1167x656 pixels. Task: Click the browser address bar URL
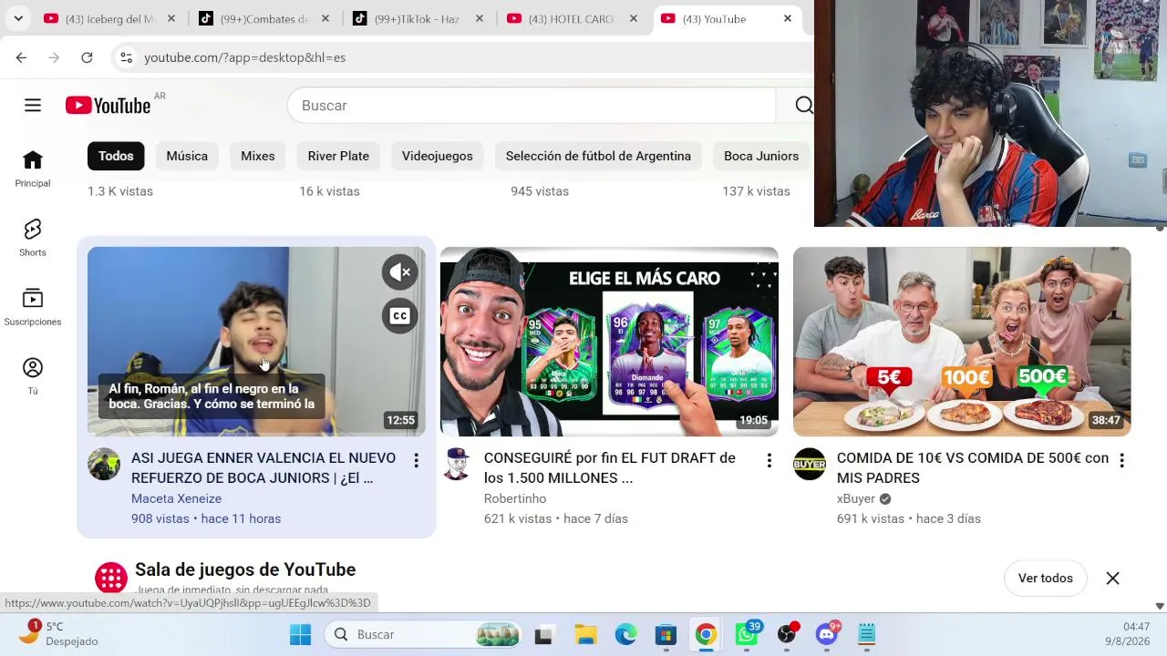pyautogui.click(x=244, y=57)
